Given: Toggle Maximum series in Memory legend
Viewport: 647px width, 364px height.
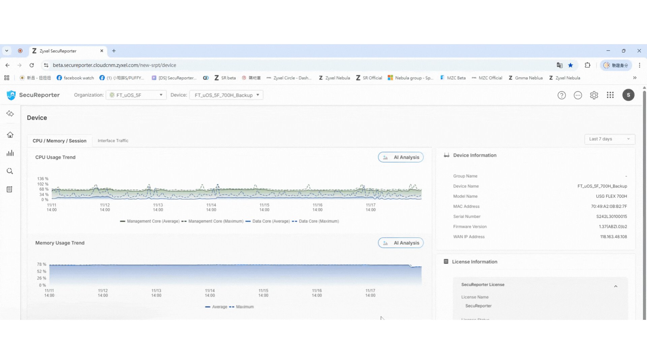Looking at the screenshot, I should (241, 307).
